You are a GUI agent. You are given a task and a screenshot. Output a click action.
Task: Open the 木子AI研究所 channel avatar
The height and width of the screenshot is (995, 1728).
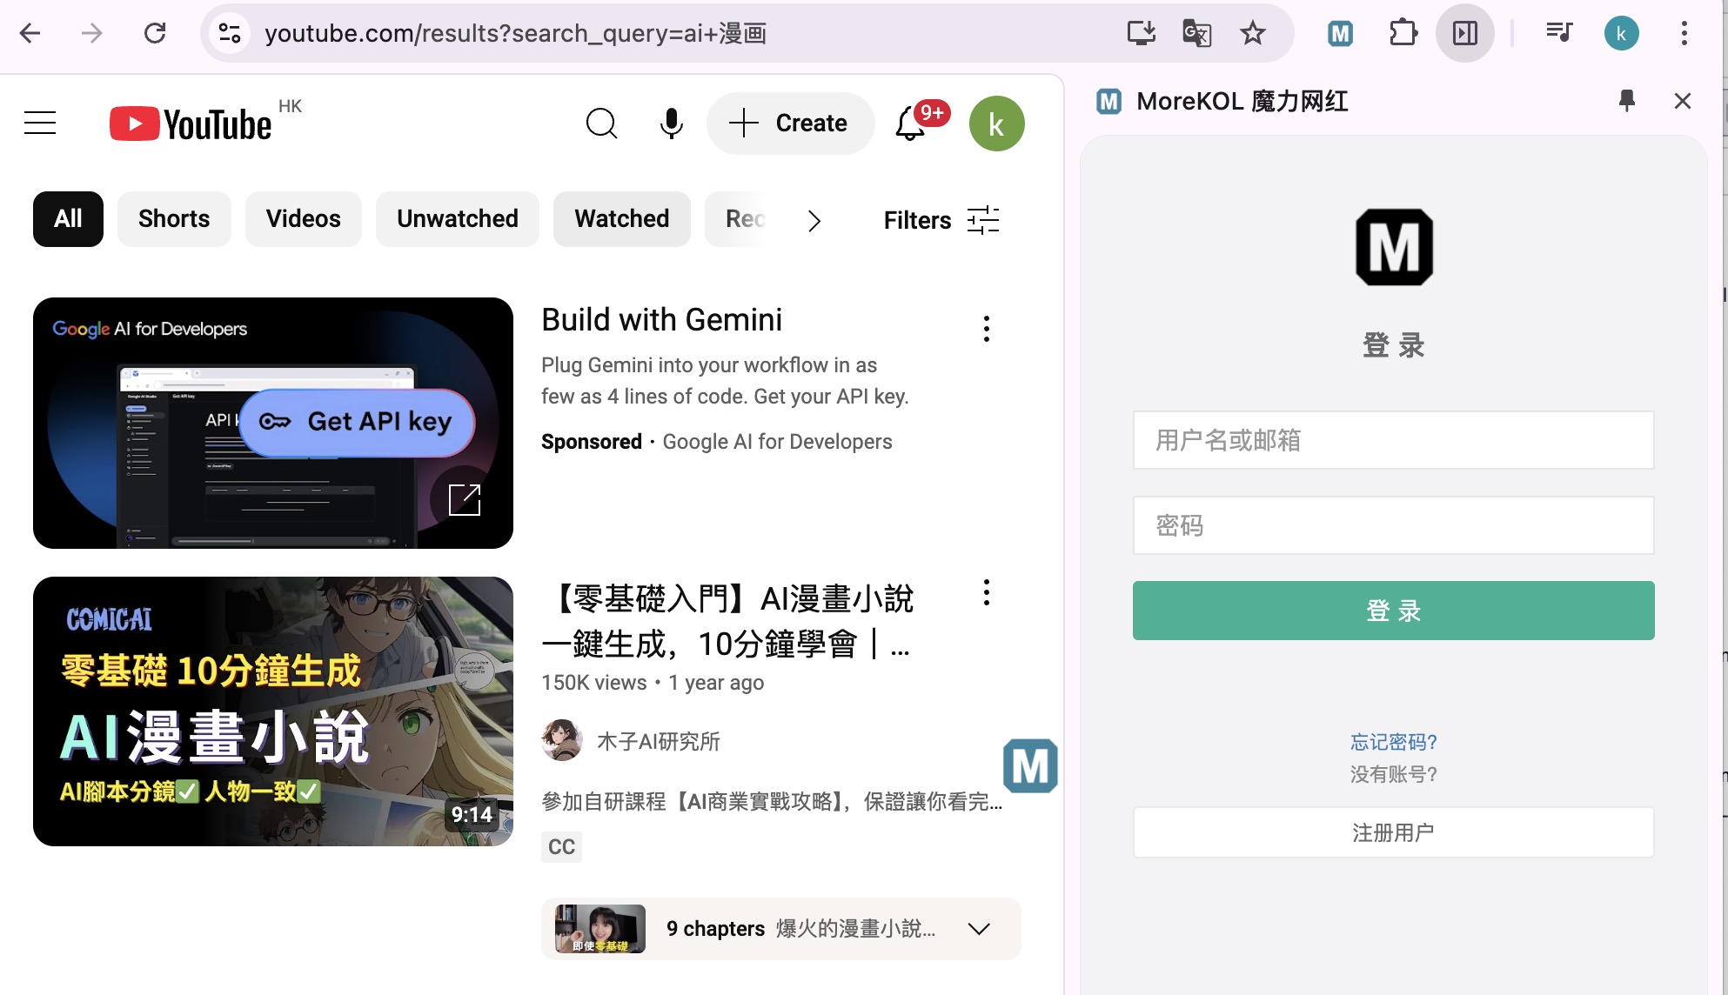pos(562,740)
